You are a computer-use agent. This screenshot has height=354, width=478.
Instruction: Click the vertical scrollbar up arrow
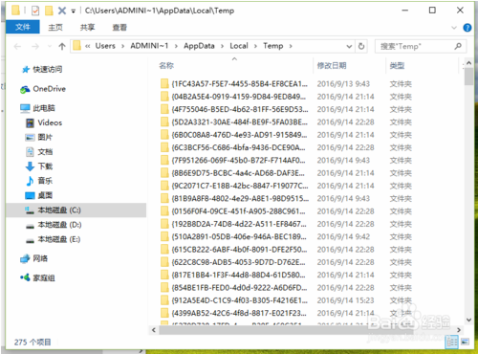468,63
